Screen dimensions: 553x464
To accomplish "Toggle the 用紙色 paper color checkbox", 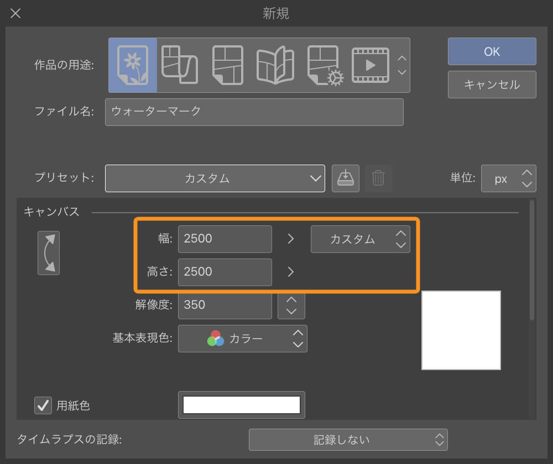I will pos(43,405).
